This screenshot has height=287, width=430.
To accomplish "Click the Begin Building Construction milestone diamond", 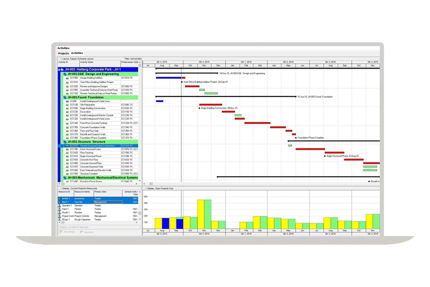I will (199, 108).
